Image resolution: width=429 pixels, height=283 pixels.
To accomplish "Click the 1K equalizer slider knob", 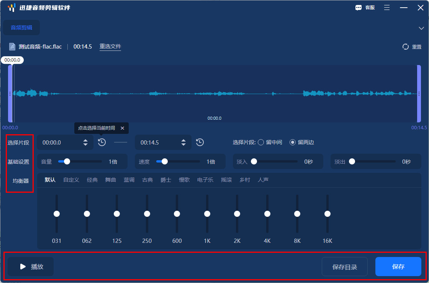I will (x=207, y=214).
